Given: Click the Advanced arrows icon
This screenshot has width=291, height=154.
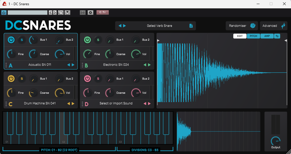Looking at the screenshot, I should [x=283, y=26].
